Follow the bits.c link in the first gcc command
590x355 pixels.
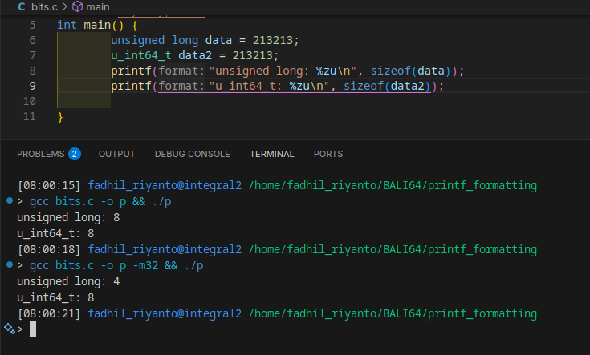[x=75, y=201]
